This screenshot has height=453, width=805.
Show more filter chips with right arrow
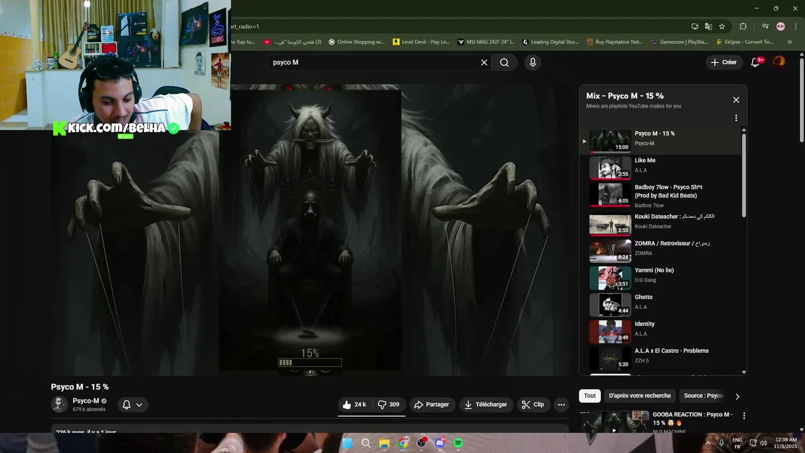tap(737, 396)
